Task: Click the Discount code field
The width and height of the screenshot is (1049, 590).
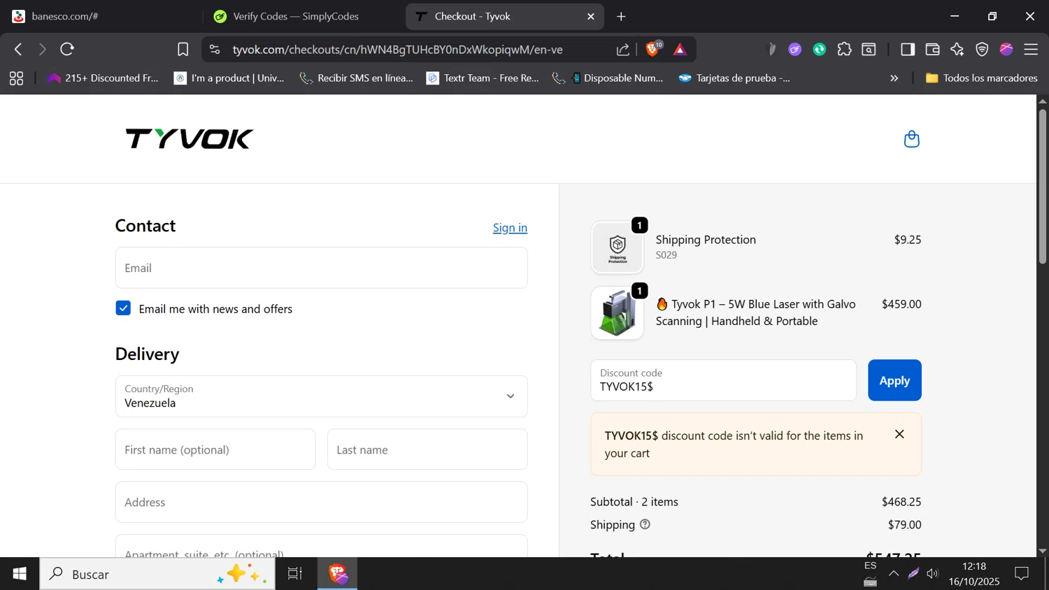Action: pos(723,380)
